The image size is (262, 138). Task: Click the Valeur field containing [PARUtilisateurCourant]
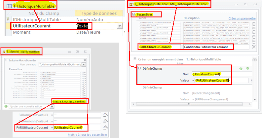(221, 80)
